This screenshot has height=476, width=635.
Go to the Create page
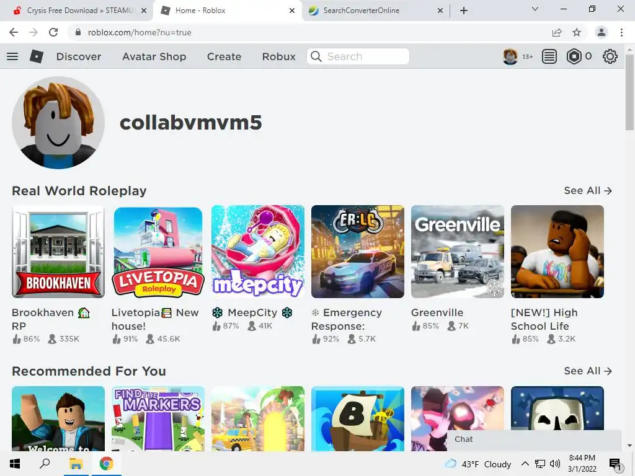click(224, 56)
